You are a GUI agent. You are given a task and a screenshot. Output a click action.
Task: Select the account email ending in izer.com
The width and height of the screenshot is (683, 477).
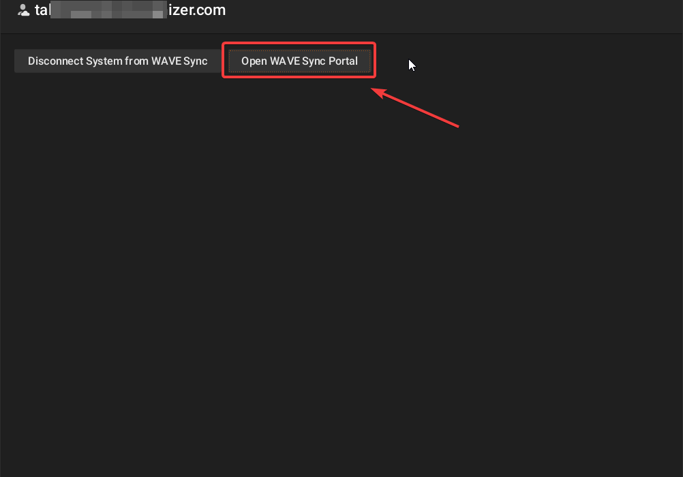[130, 10]
